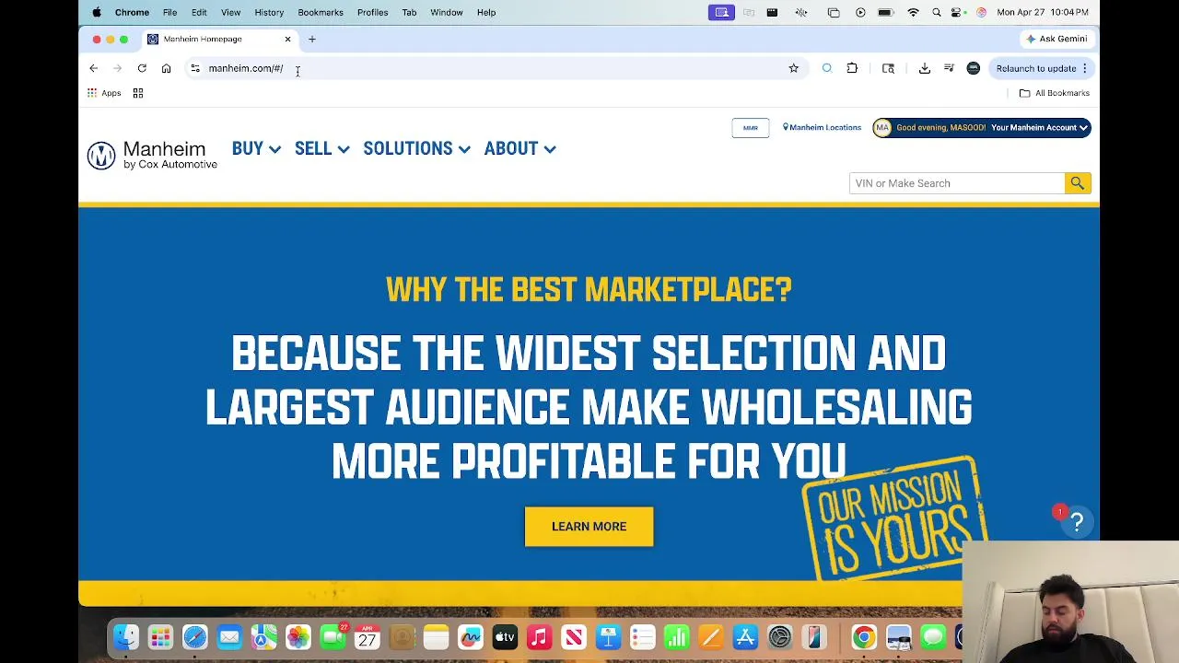1179x663 pixels.
Task: Open the Window menu
Action: pyautogui.click(x=446, y=12)
